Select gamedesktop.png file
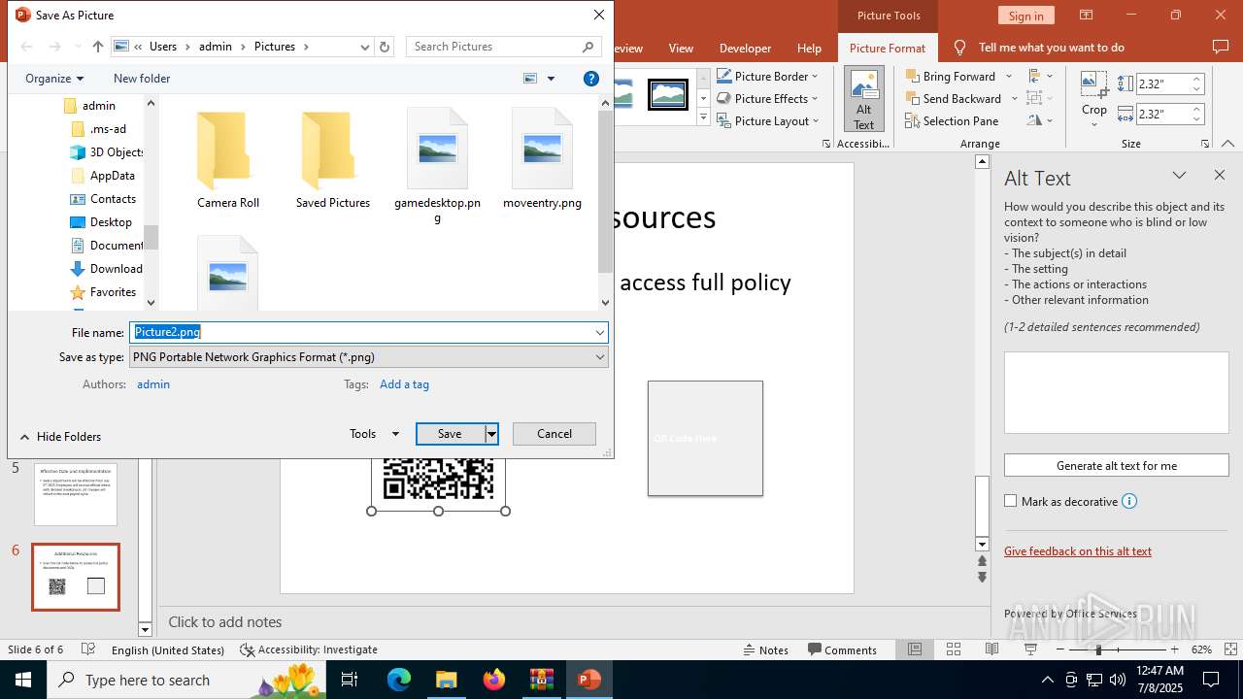This screenshot has height=699, width=1243. tap(437, 167)
